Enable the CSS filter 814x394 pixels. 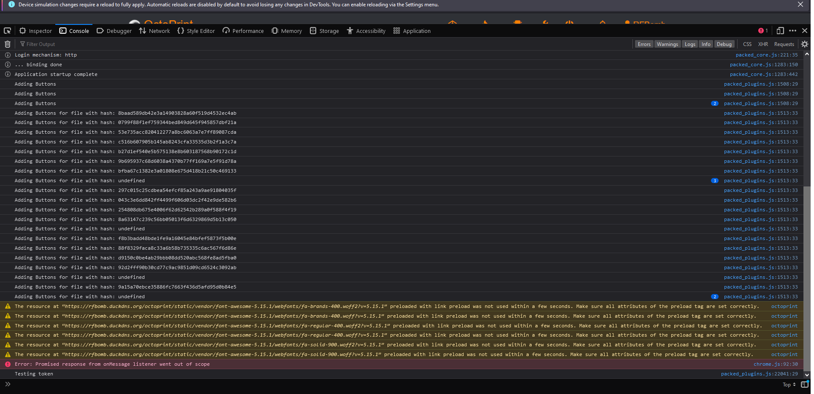[747, 44]
